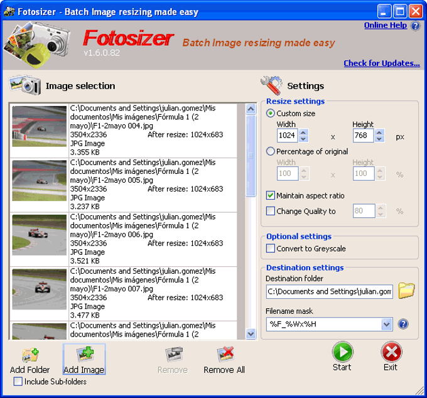Open the Filename mask dropdown
Image resolution: width=427 pixels, height=398 pixels.
pyautogui.click(x=387, y=324)
